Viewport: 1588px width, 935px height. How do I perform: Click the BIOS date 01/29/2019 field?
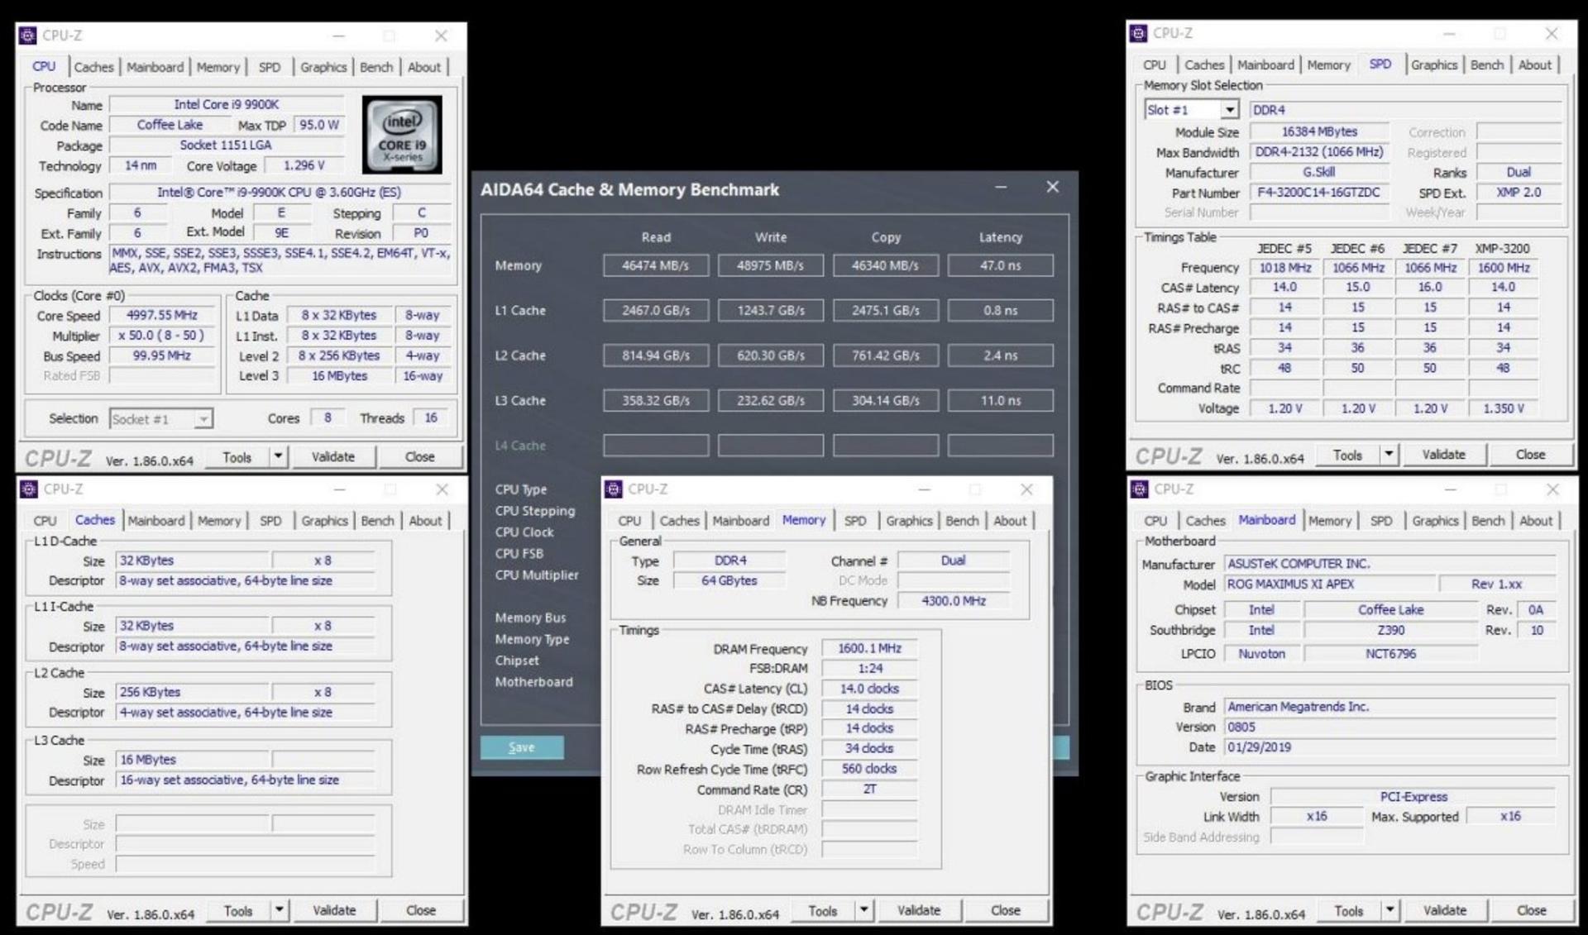tap(1389, 747)
